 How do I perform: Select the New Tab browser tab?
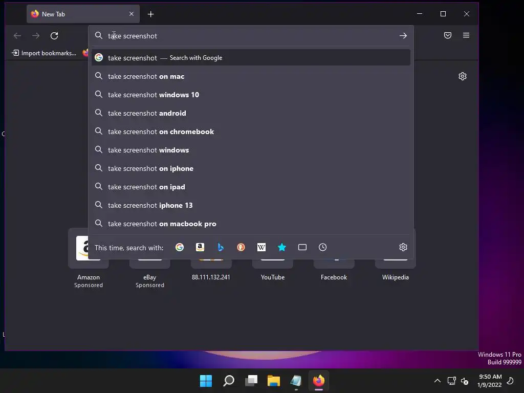(83, 14)
